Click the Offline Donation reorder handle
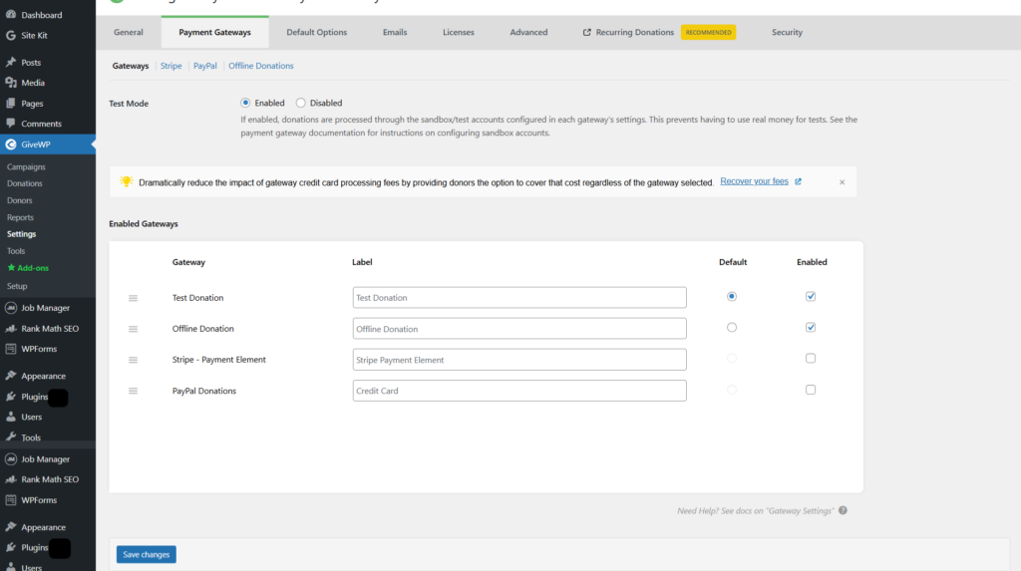This screenshot has height=571, width=1021. [133, 329]
